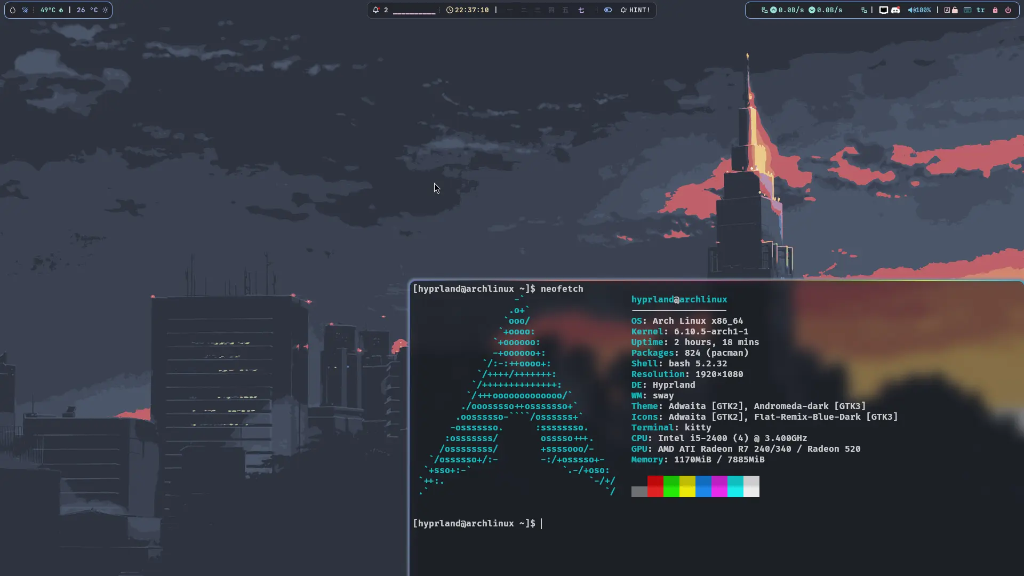The height and width of the screenshot is (576, 1024).
Task: Open the 26 °C weather reading
Action: (87, 10)
